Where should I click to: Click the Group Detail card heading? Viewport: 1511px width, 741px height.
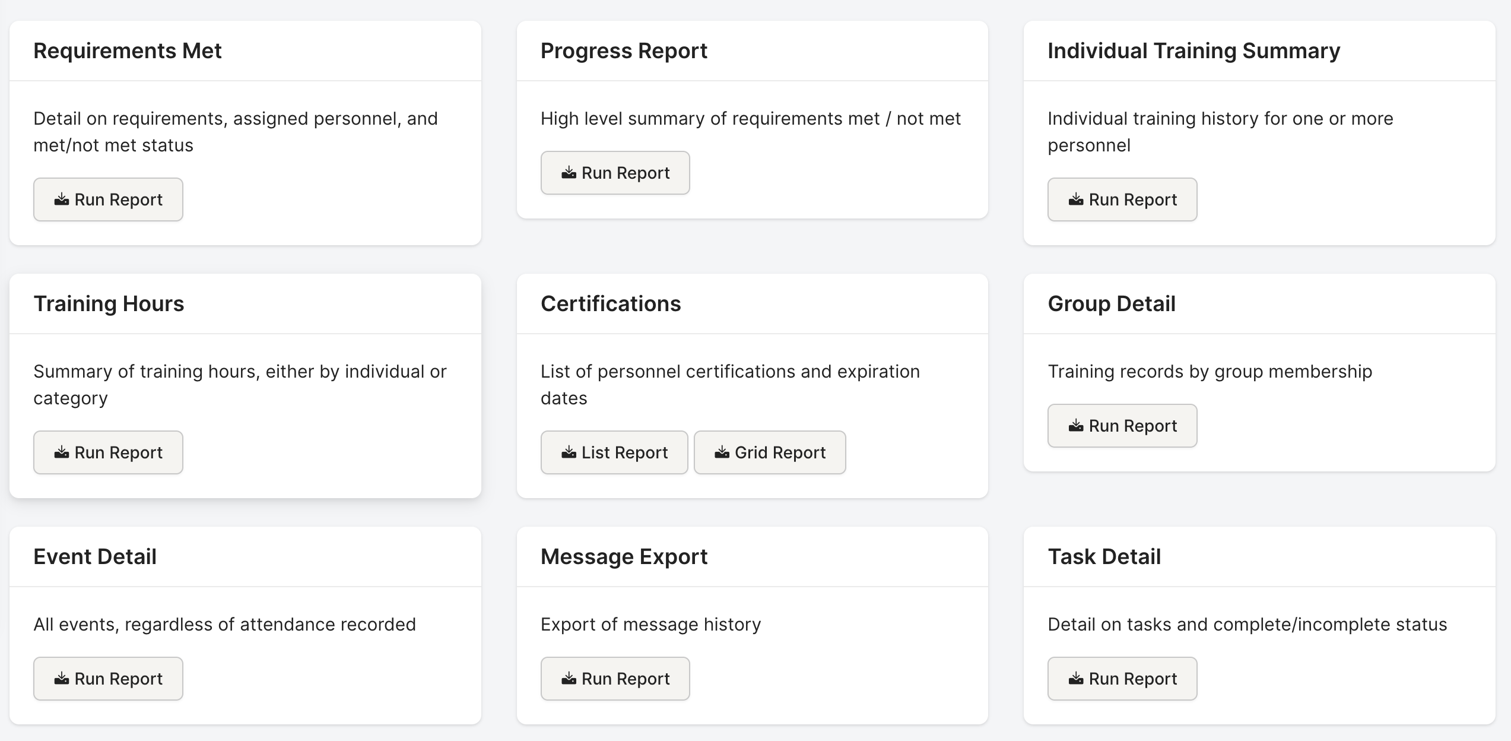tap(1112, 304)
